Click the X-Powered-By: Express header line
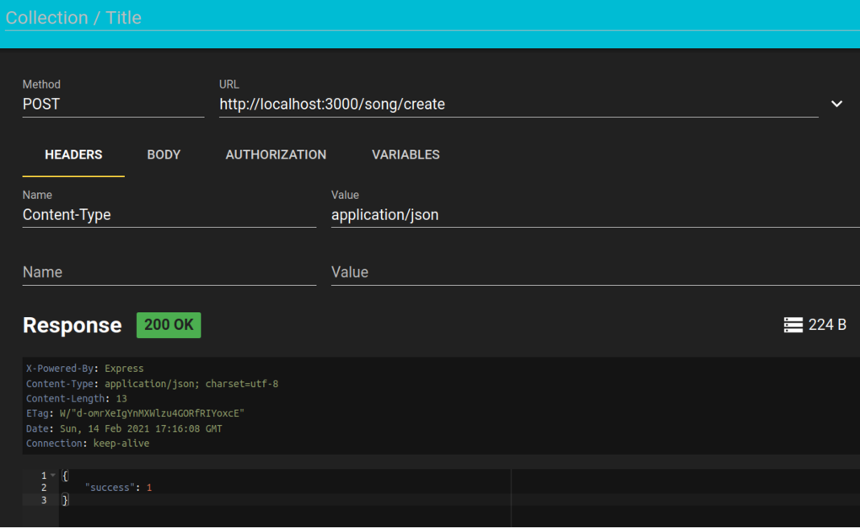This screenshot has height=528, width=860. (x=84, y=369)
